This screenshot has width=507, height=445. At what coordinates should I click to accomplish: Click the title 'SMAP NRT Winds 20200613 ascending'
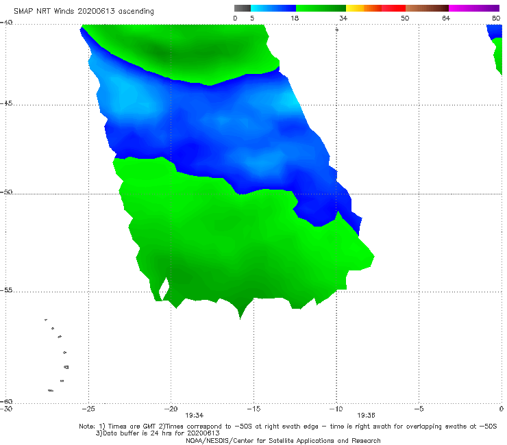tap(84, 11)
